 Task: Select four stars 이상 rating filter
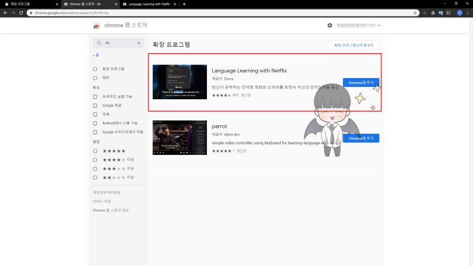point(95,160)
